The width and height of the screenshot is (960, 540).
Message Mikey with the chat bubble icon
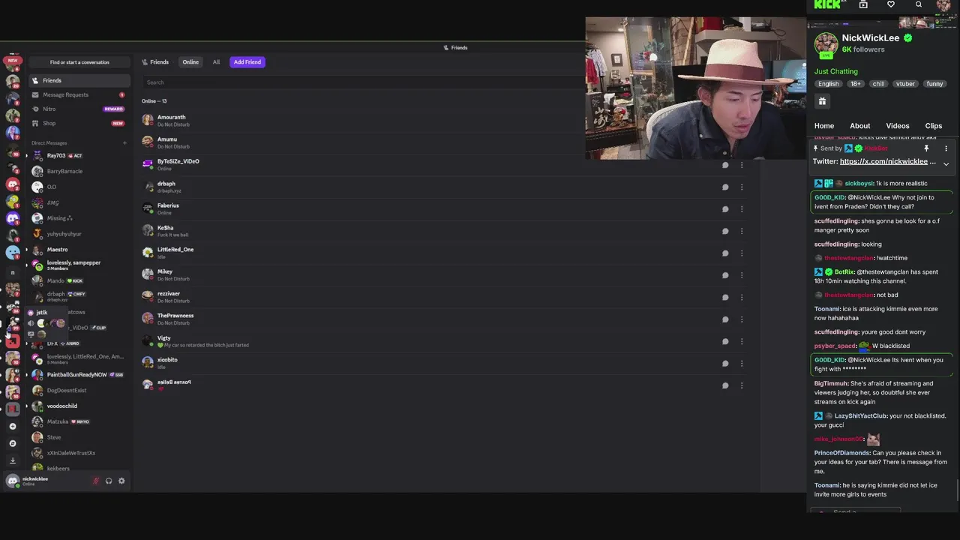tap(725, 275)
